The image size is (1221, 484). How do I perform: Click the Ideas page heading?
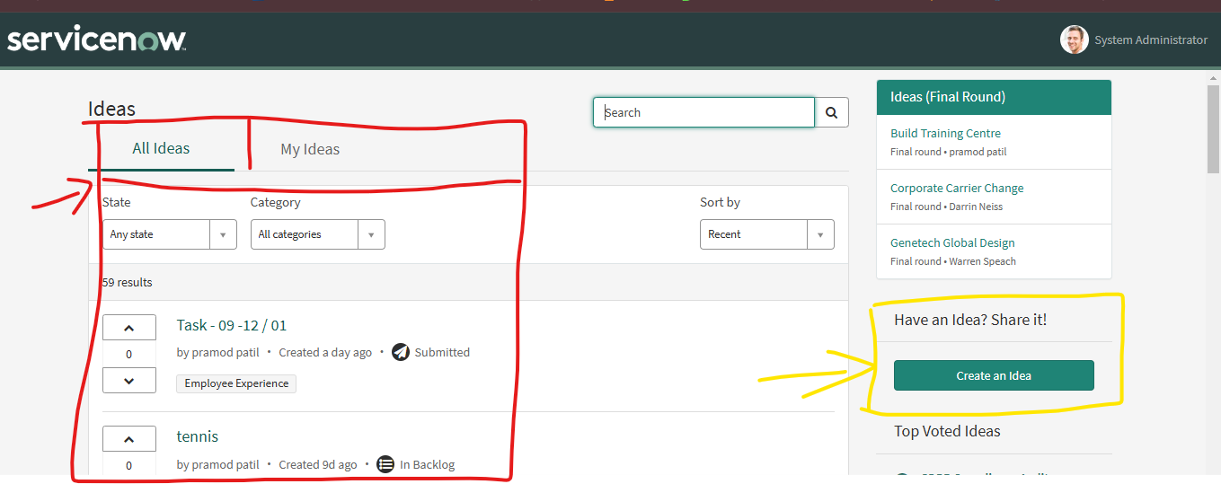[x=111, y=109]
